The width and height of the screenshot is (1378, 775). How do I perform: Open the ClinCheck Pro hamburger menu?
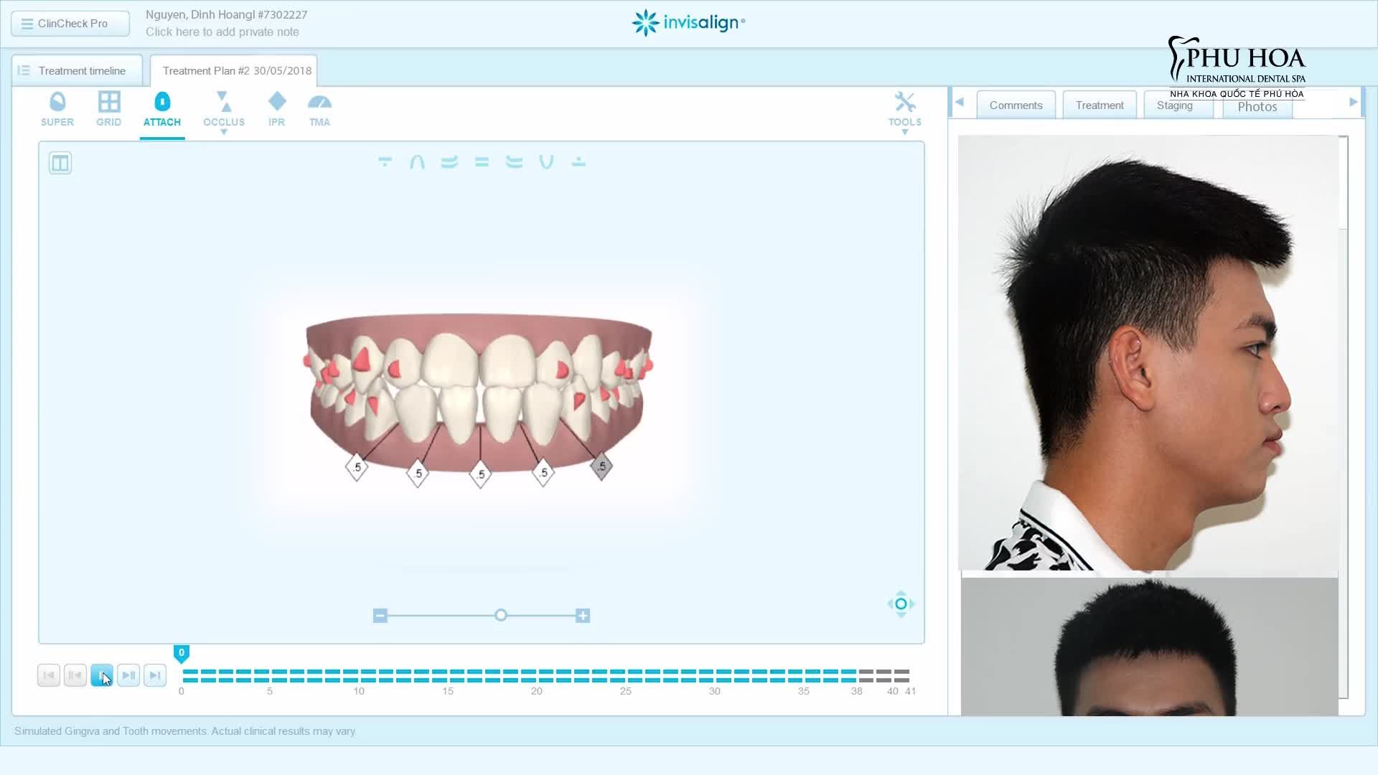pos(25,23)
